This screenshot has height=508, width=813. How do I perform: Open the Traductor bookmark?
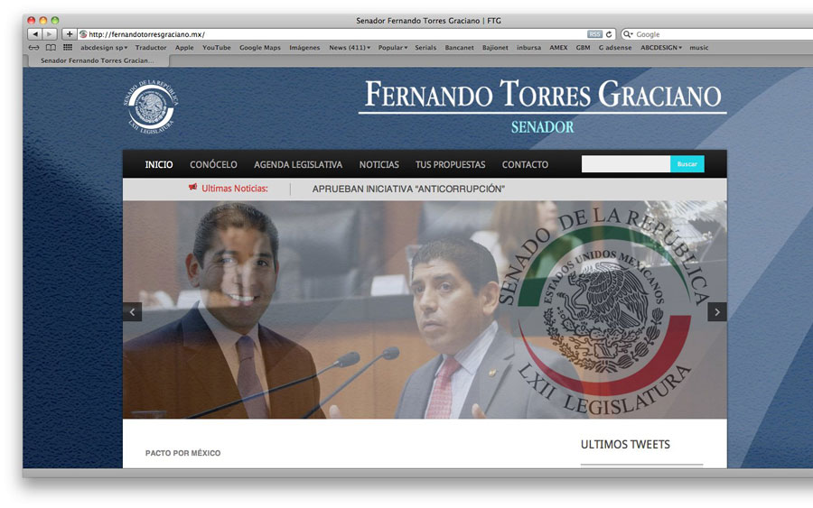tap(151, 48)
